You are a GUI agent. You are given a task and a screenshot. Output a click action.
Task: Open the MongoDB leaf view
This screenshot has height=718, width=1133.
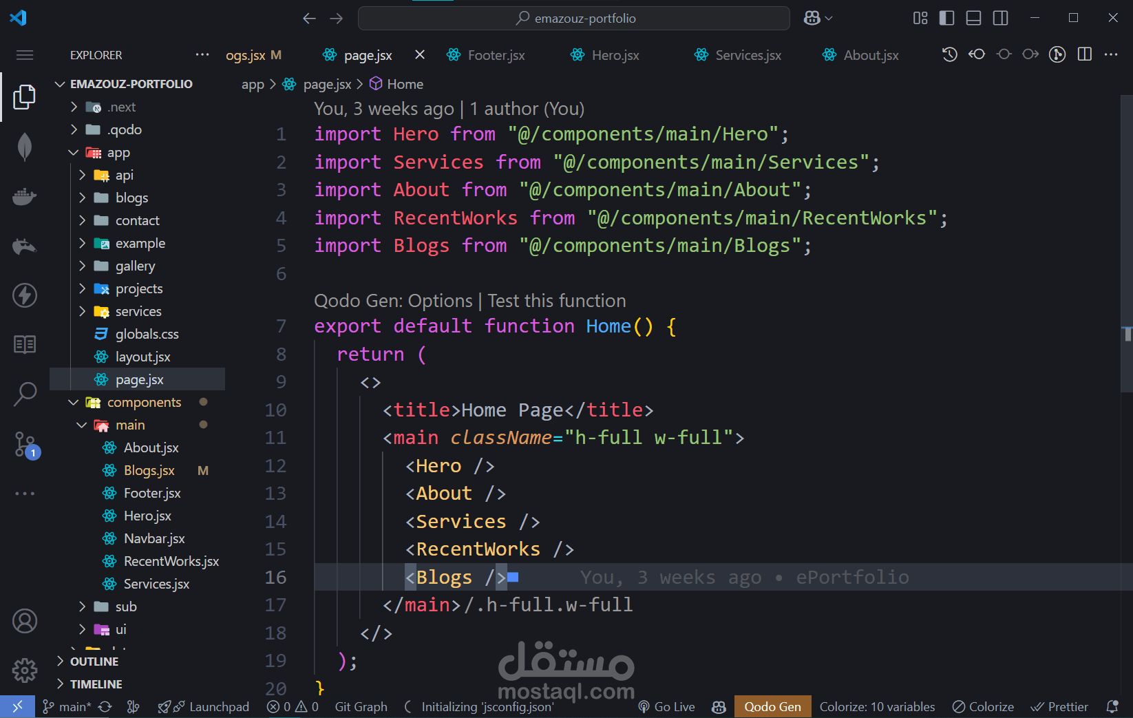(x=25, y=147)
